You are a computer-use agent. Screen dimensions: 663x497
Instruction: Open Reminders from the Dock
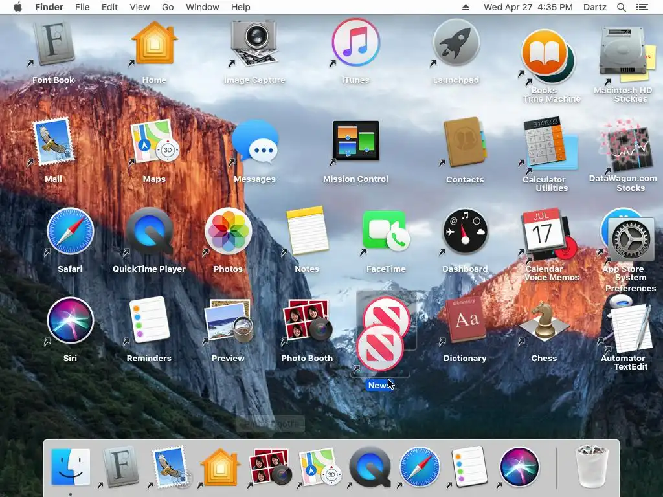click(x=470, y=467)
